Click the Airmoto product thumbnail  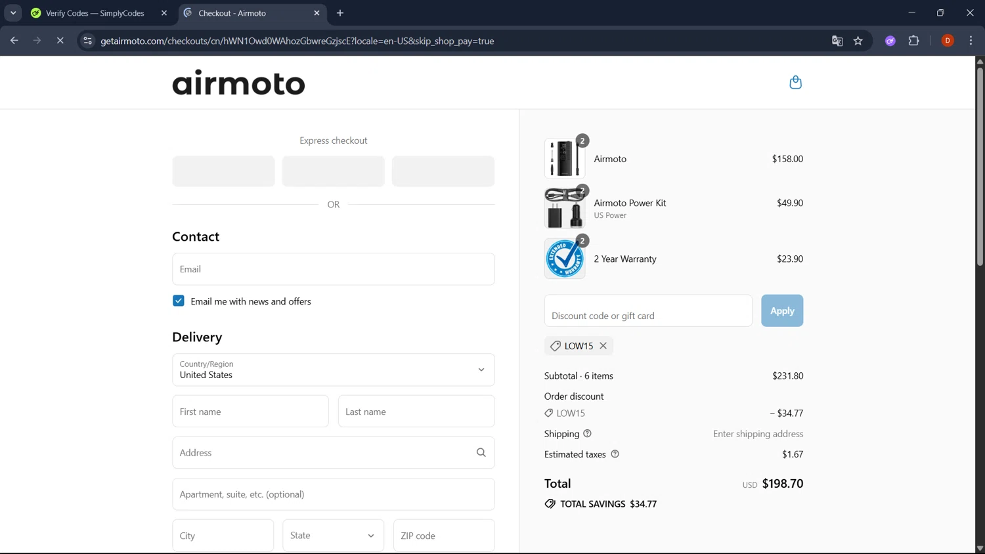565,159
